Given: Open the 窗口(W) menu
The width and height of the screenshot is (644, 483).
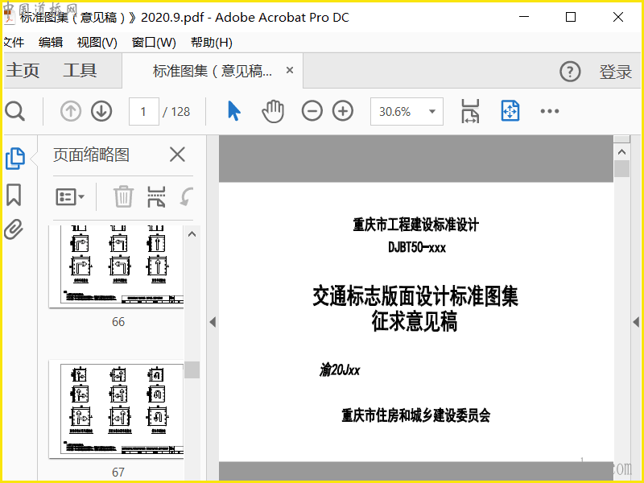Looking at the screenshot, I should pos(154,43).
